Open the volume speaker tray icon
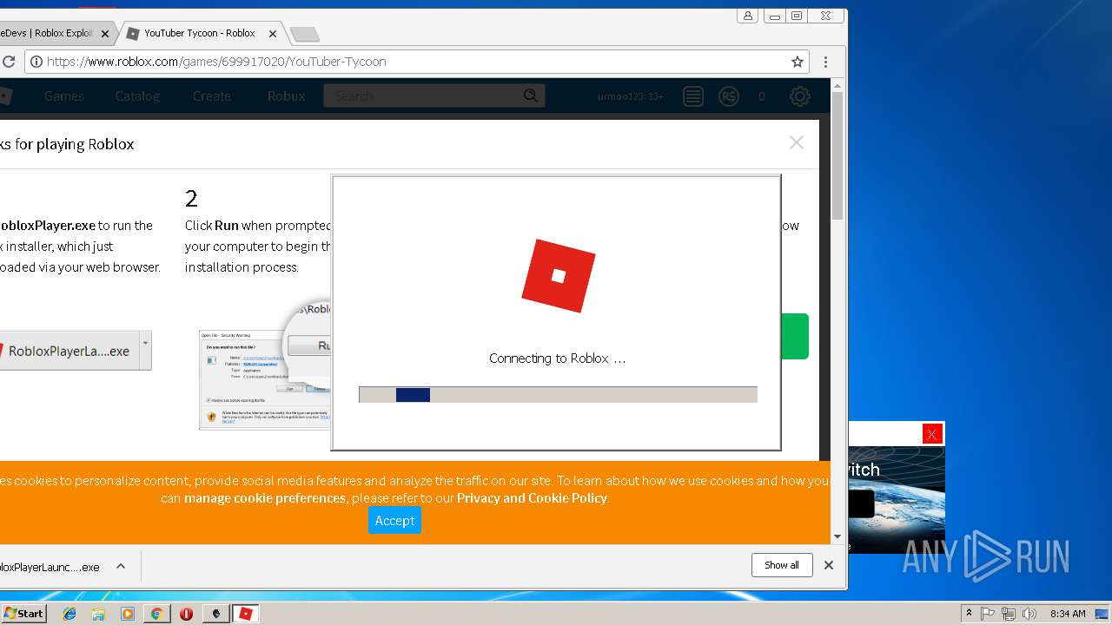Screen dimensions: 1112x625 (1029, 614)
